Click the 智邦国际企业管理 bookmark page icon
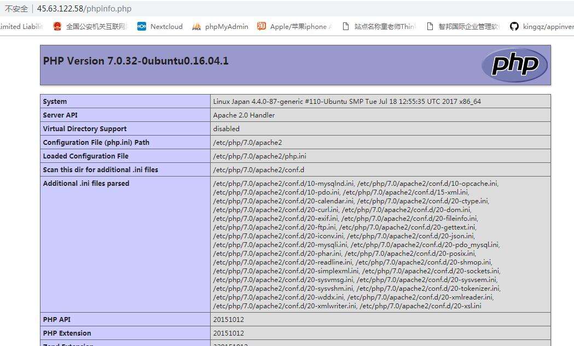The width and height of the screenshot is (574, 346). [x=430, y=26]
